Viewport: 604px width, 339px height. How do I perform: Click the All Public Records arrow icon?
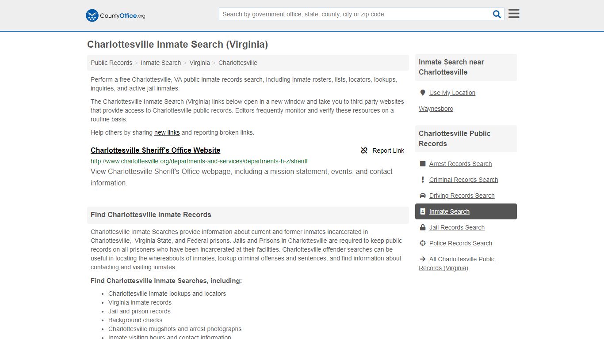423,259
